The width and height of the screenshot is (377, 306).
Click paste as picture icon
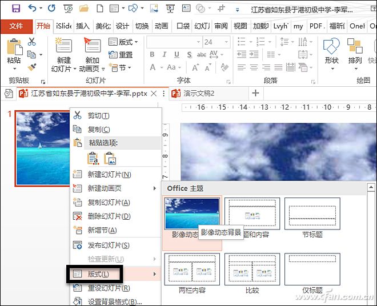110,158
